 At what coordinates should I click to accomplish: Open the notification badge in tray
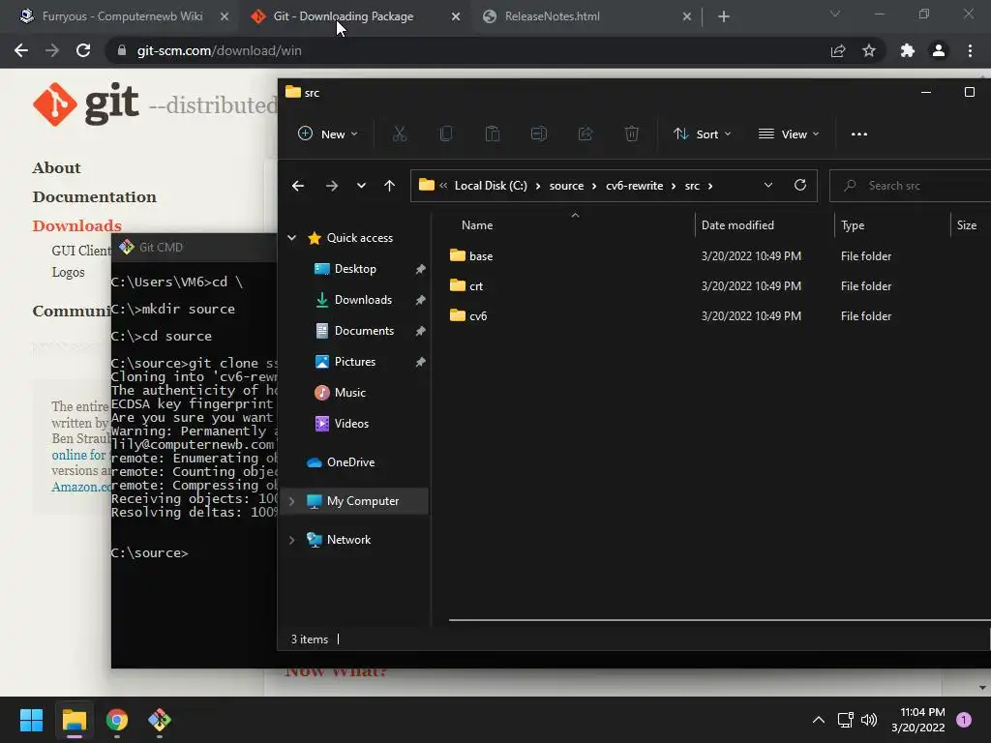point(964,720)
